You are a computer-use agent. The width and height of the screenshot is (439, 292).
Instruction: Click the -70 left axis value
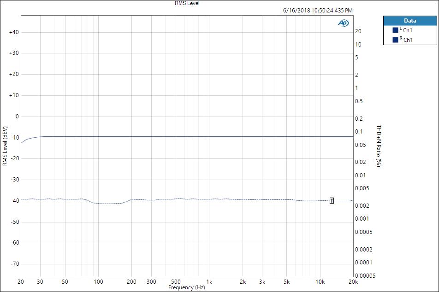(15, 264)
